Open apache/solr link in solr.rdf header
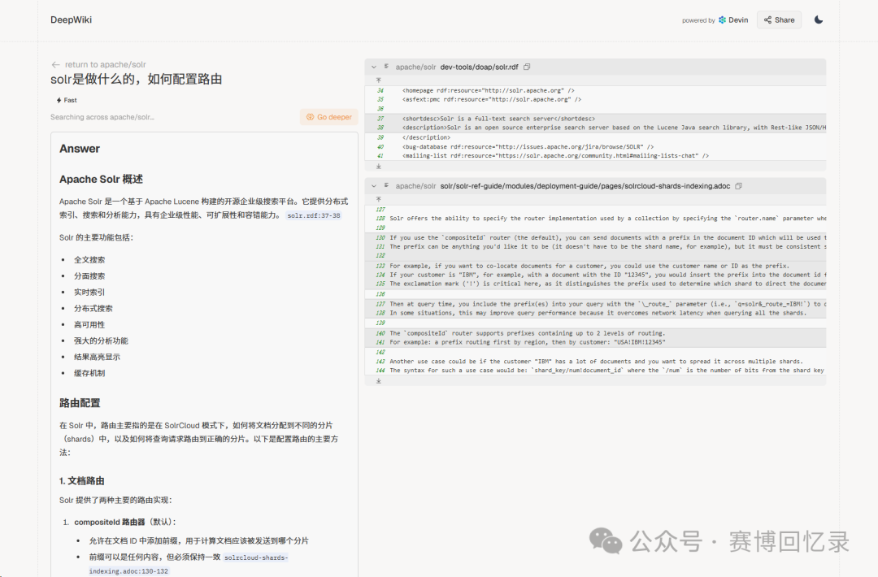878x577 pixels. point(415,67)
